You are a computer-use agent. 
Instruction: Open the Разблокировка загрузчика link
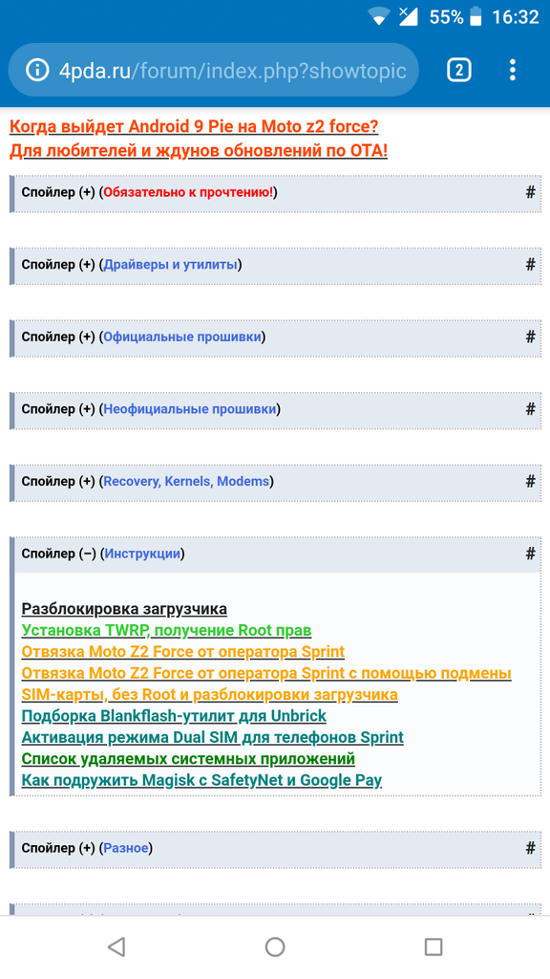[x=124, y=609]
